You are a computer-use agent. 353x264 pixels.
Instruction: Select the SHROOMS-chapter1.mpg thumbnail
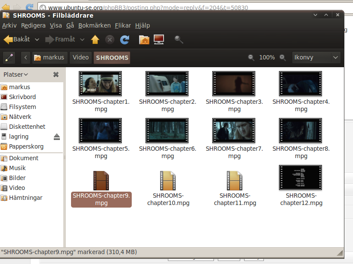point(100,84)
